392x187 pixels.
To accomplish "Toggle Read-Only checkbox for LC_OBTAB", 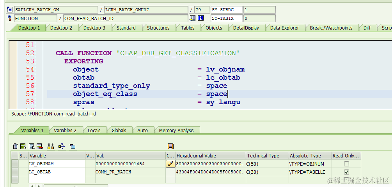I will click(346, 172).
